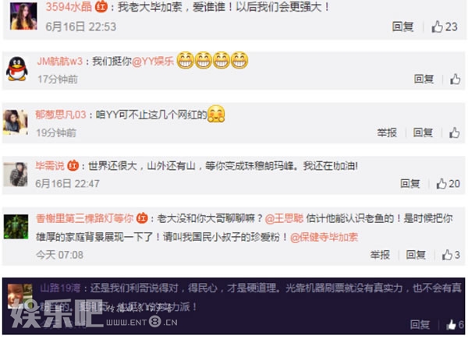Open the @YY娱乐 mention link
The image size is (468, 339).
coord(153,61)
